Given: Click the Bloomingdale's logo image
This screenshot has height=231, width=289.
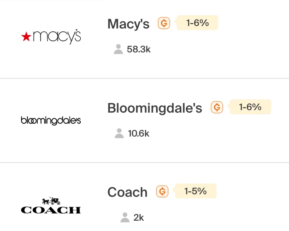Looking at the screenshot, I should [51, 120].
